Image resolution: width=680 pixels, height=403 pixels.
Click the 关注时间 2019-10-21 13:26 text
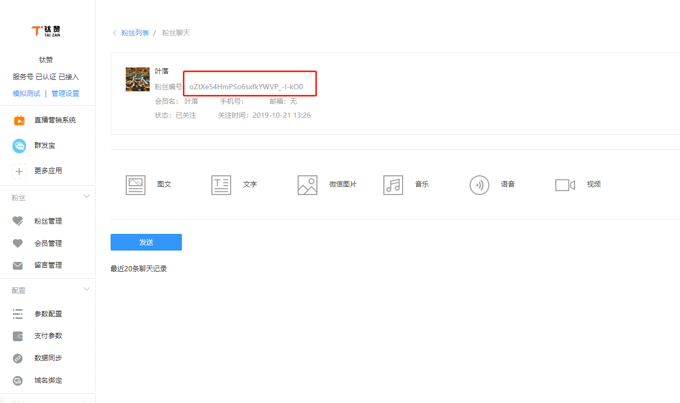[264, 115]
